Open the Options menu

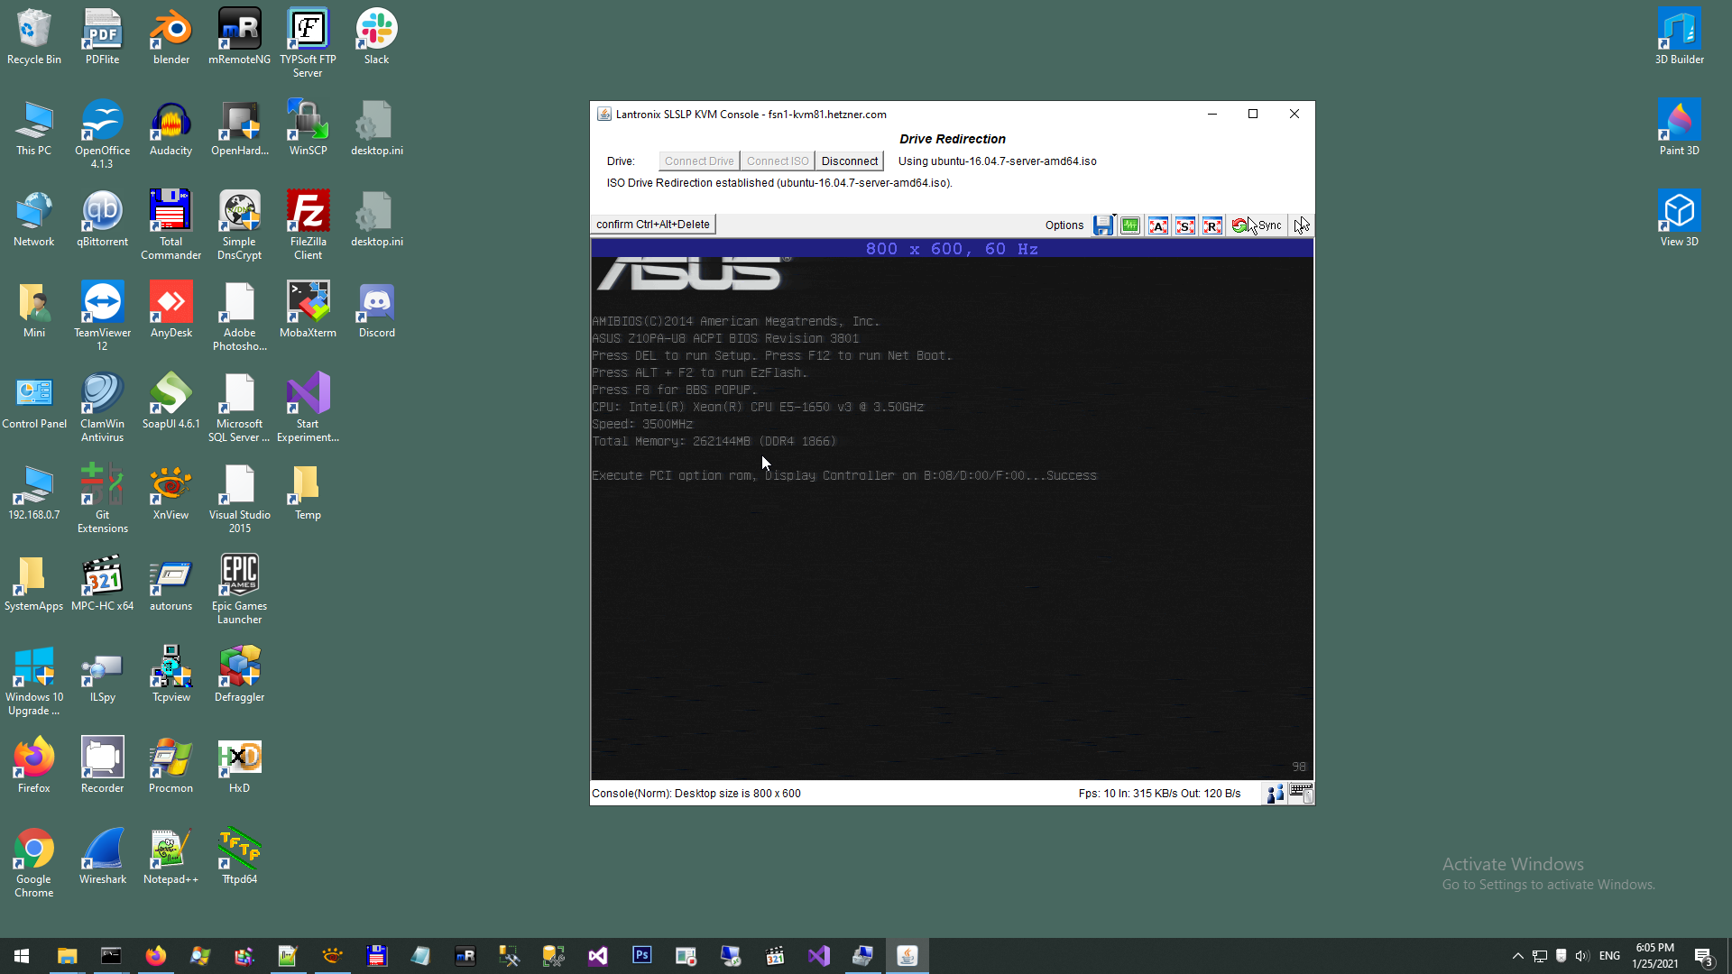pyautogui.click(x=1064, y=225)
